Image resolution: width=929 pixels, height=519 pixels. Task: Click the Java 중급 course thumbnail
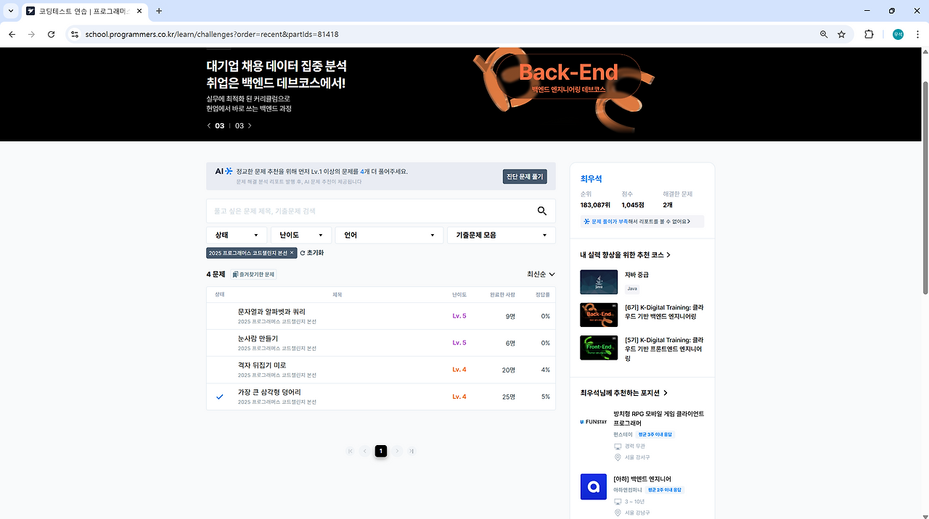pos(598,282)
